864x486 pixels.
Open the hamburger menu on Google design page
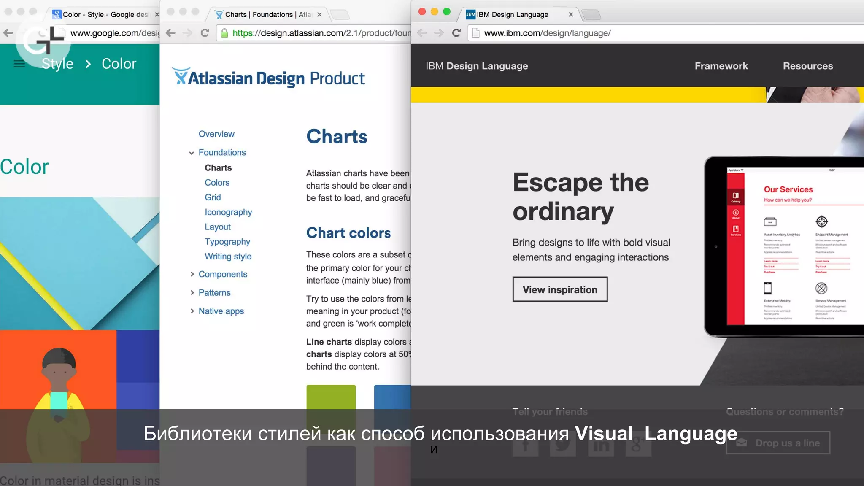(x=19, y=64)
